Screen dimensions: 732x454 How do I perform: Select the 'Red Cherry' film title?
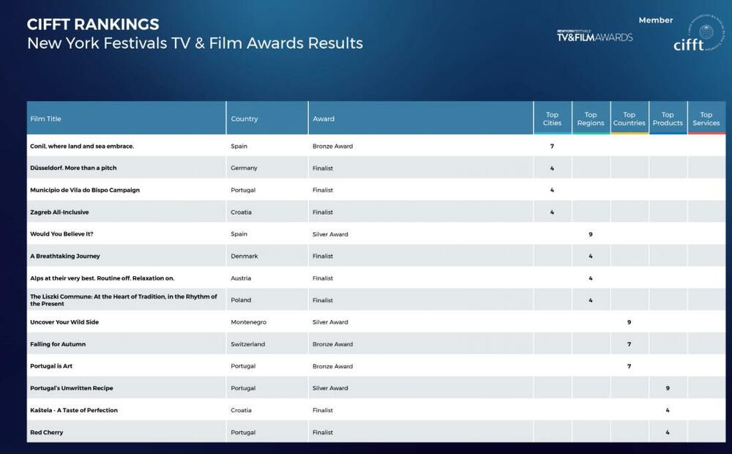pyautogui.click(x=47, y=433)
